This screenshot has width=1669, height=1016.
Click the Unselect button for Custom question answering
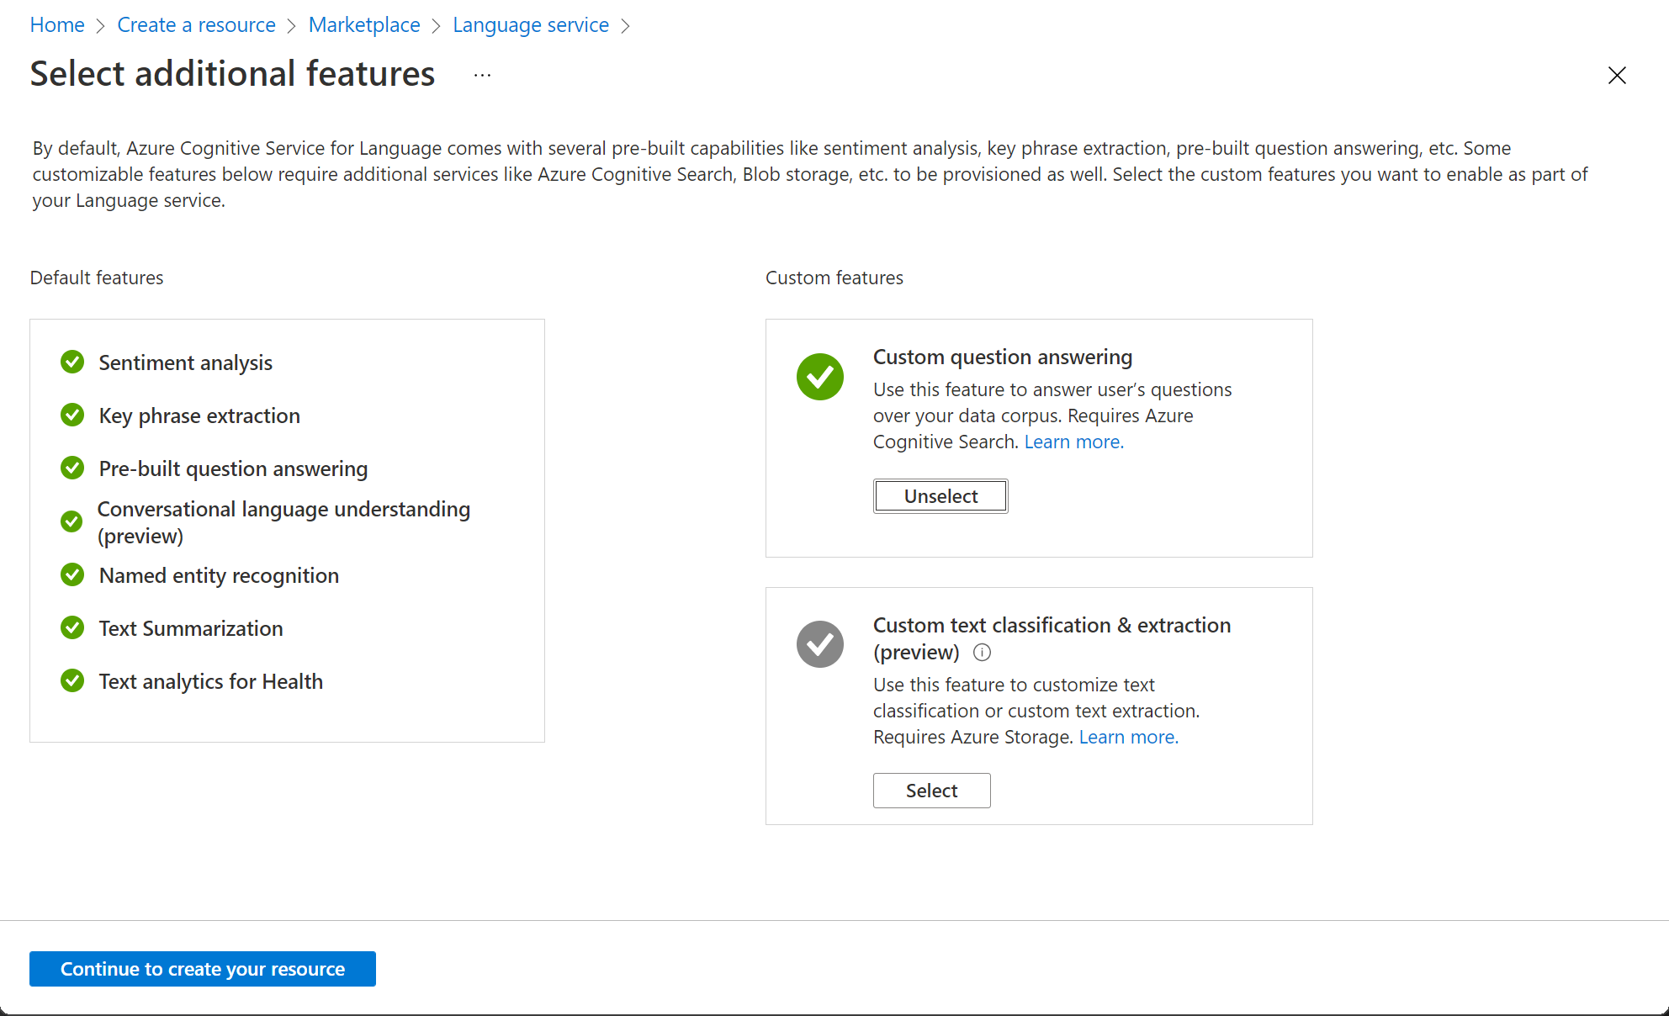(x=940, y=496)
